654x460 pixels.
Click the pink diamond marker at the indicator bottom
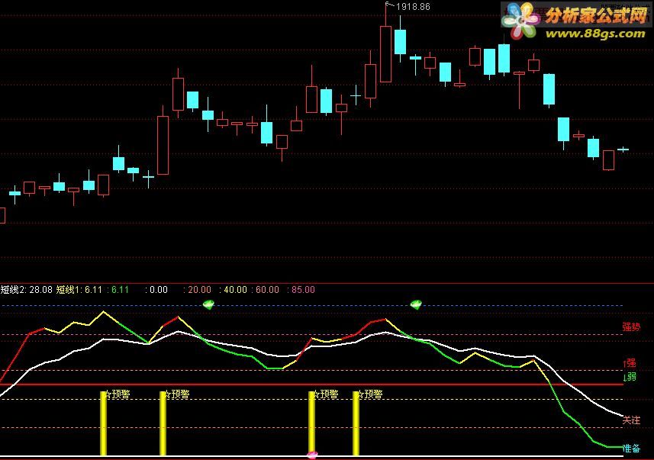[312, 454]
